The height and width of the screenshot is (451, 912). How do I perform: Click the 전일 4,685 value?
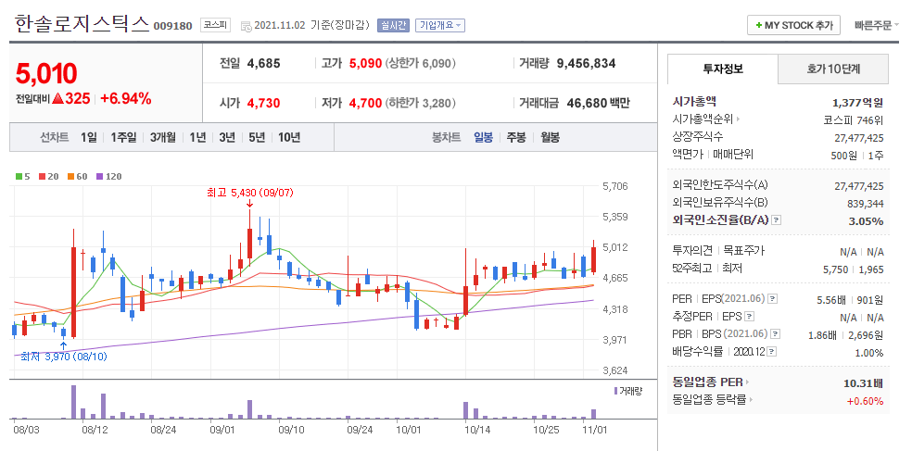[263, 63]
